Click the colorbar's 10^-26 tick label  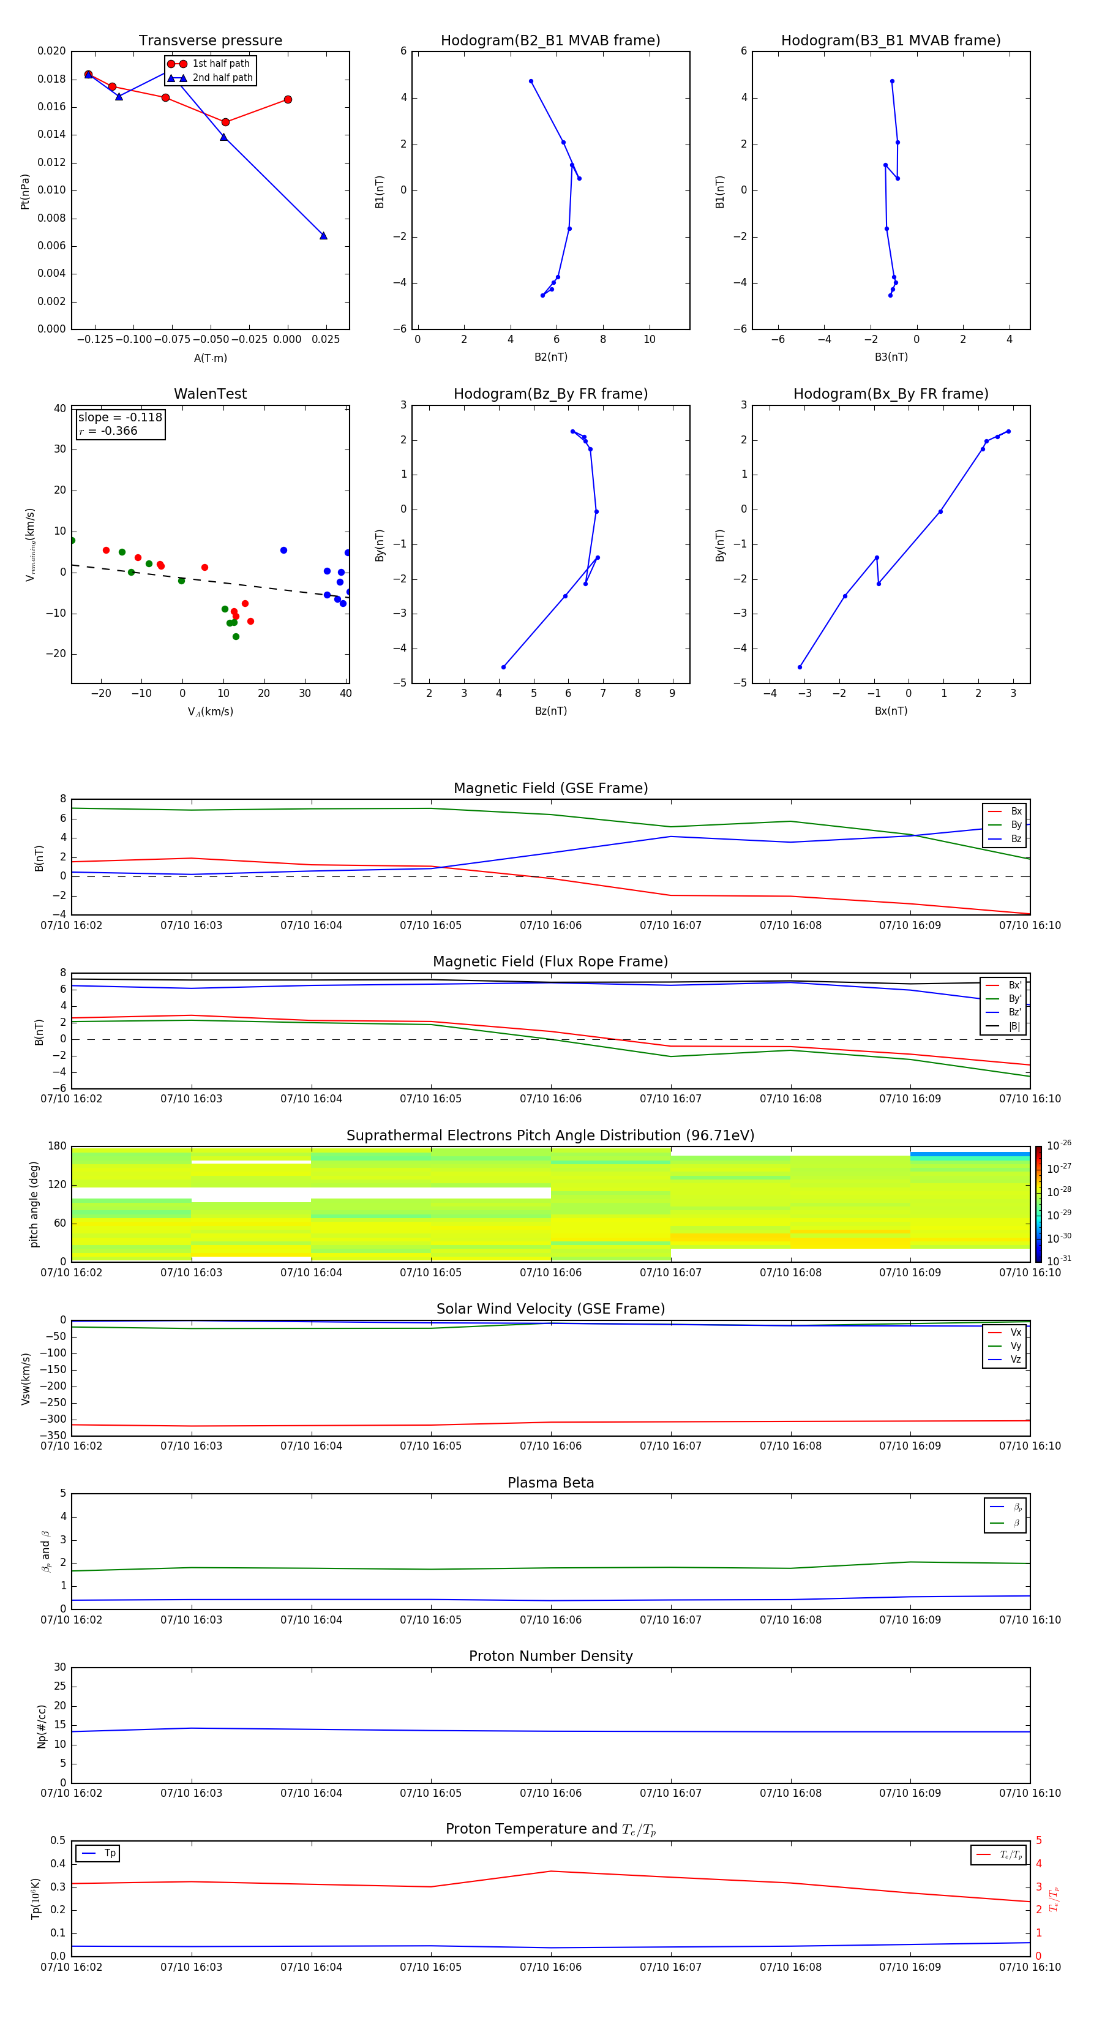coord(1060,1146)
